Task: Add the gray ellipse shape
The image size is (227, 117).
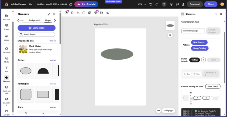Action: pos(26,71)
